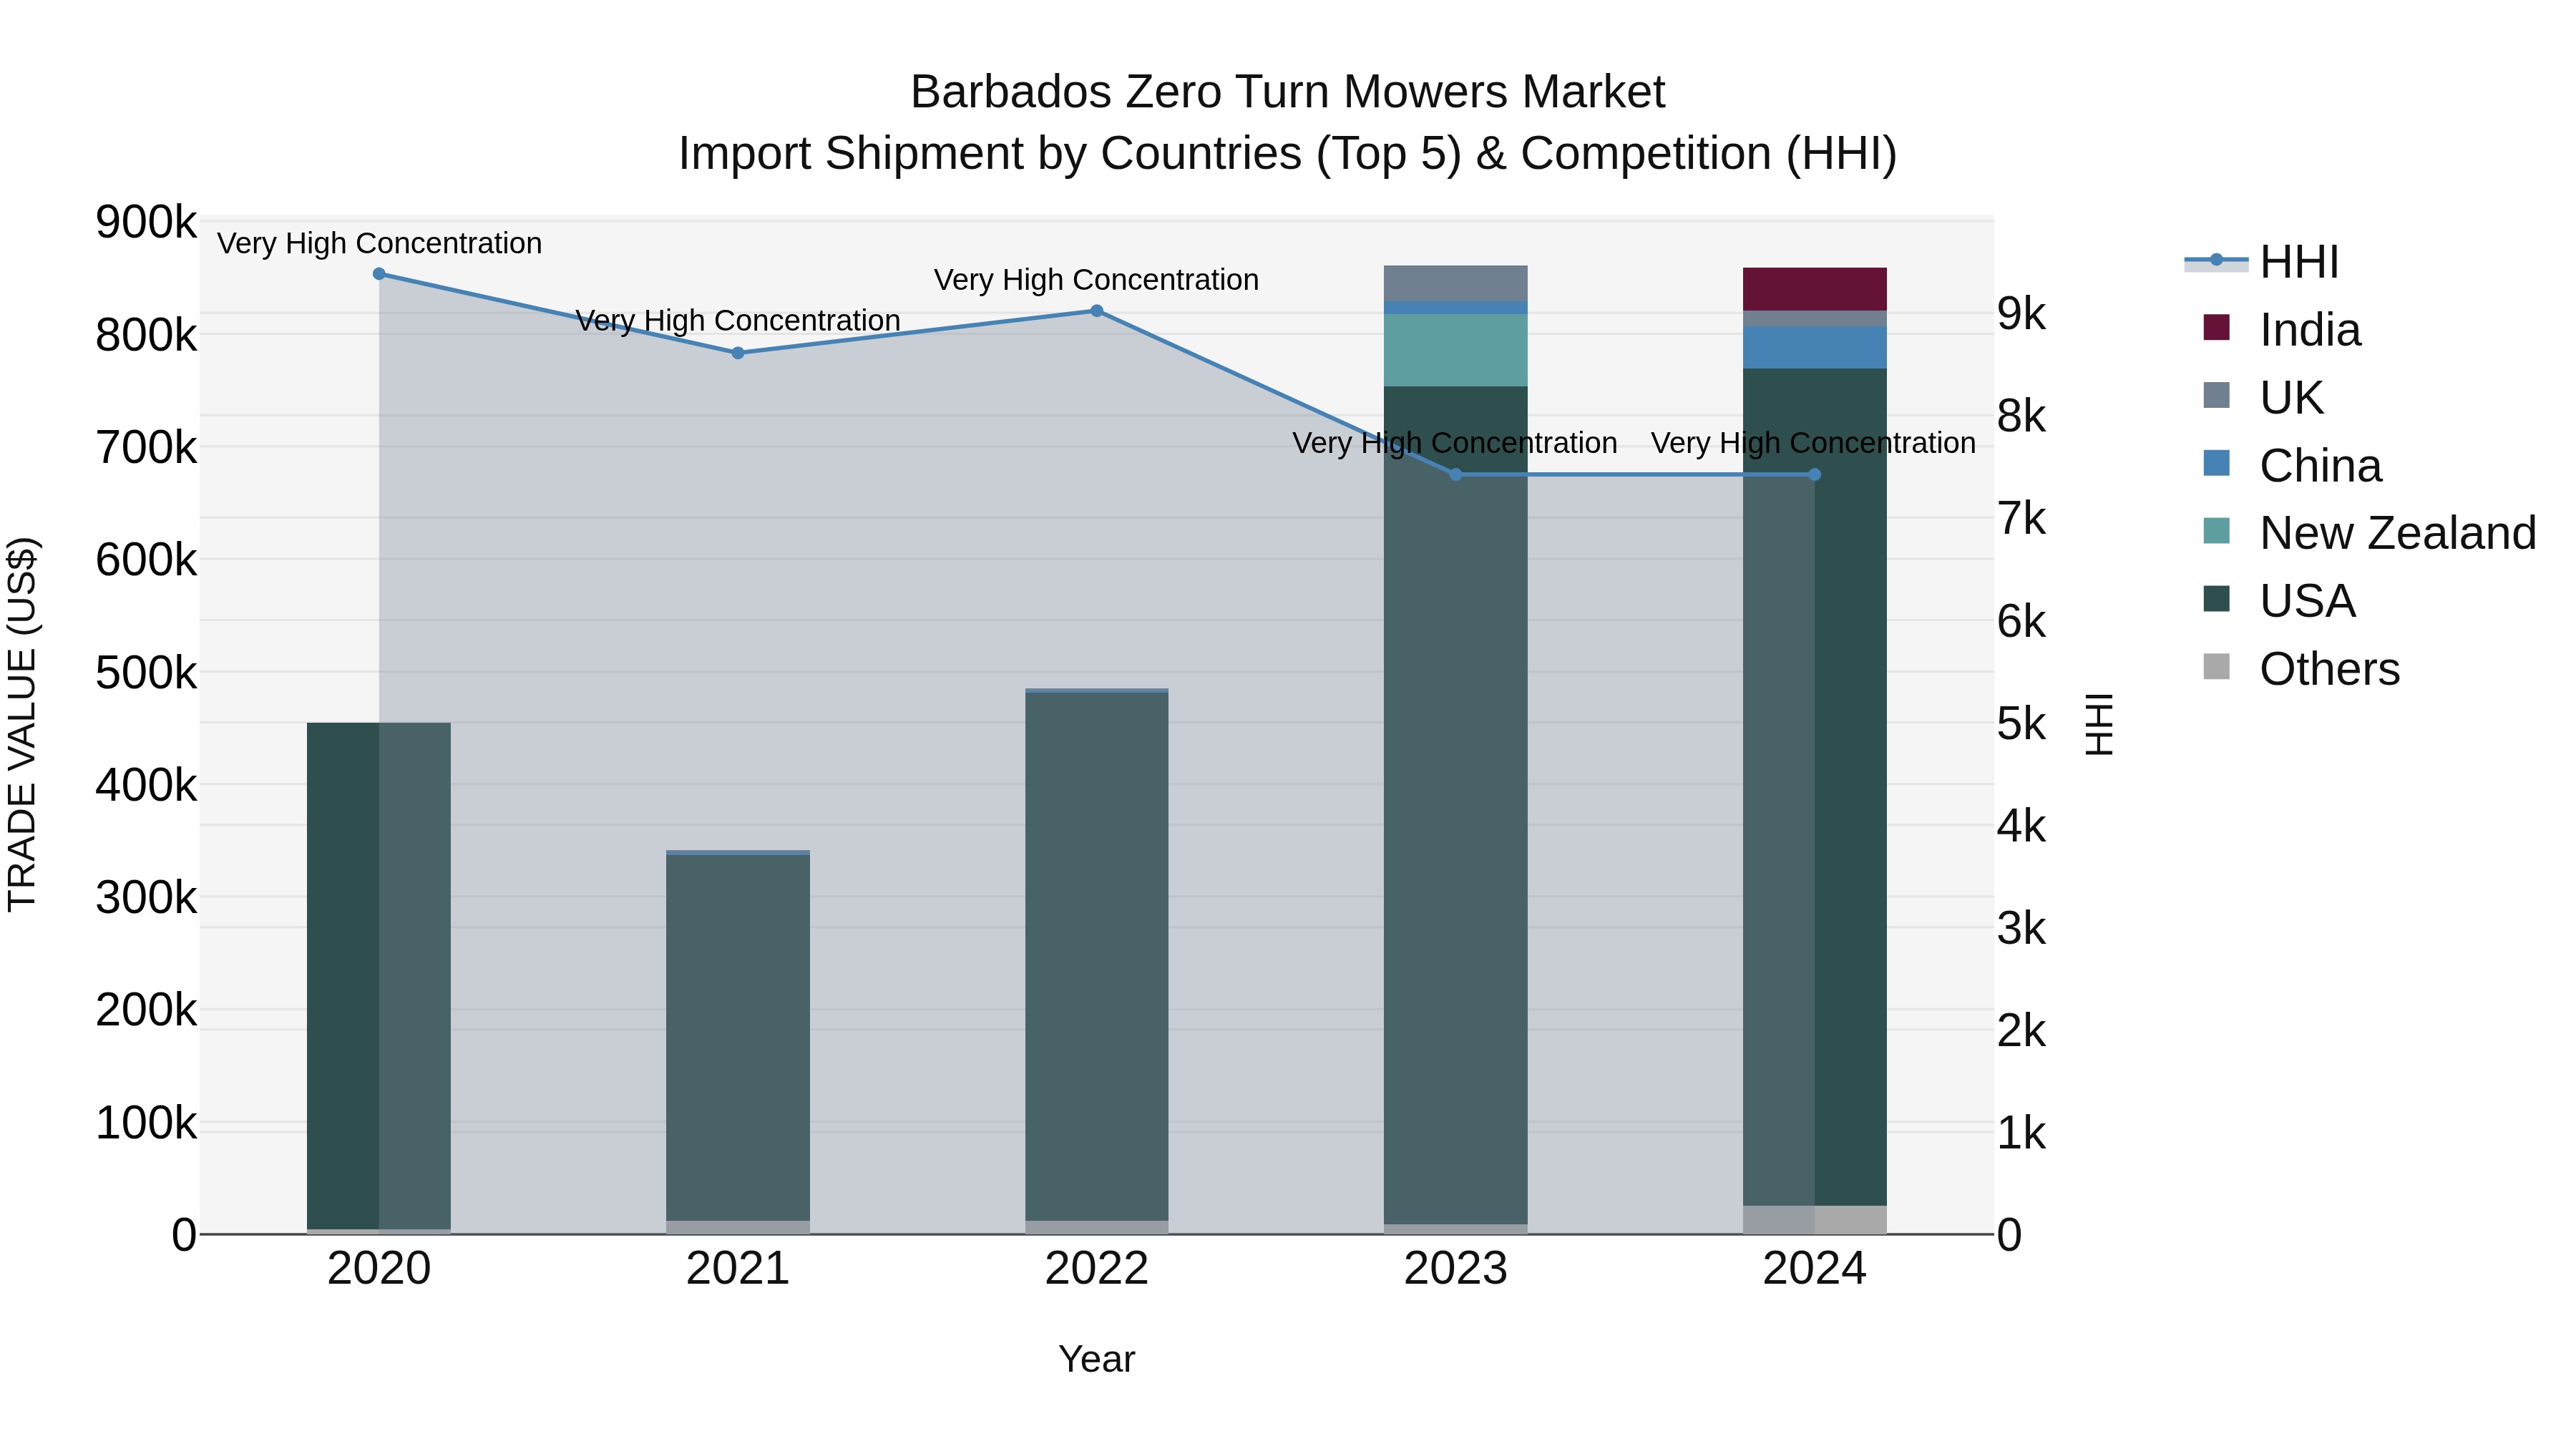Click the 2024 USA bar segment
The image size is (2576, 1449).
pos(1815,787)
